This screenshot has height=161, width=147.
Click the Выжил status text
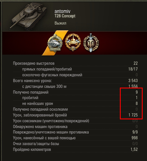point(60,23)
